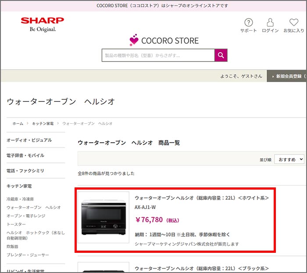
Task: Open キッチン家電 breadcrumb link
Action: [43, 124]
